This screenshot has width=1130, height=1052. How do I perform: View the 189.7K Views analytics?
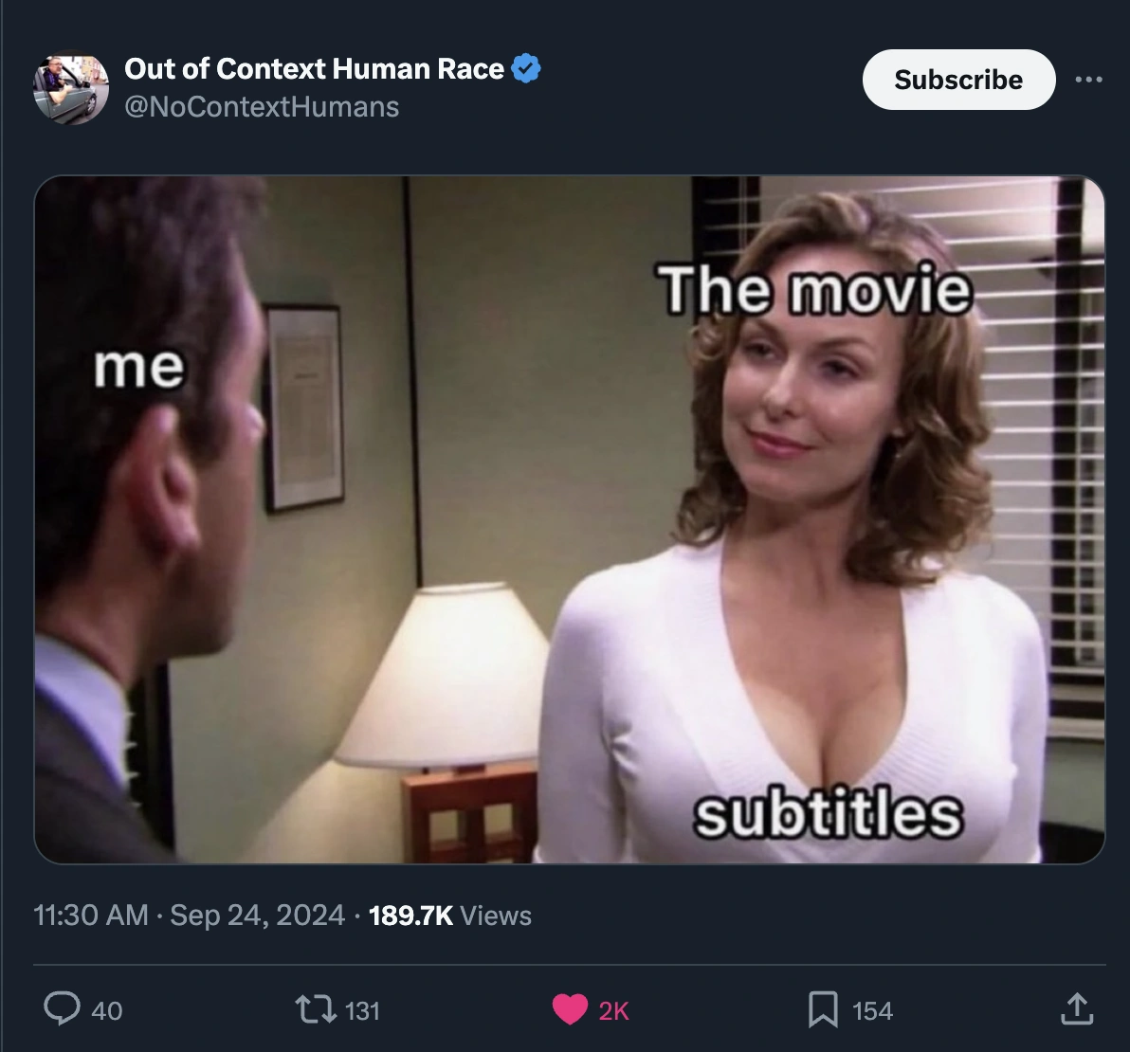pyautogui.click(x=449, y=916)
